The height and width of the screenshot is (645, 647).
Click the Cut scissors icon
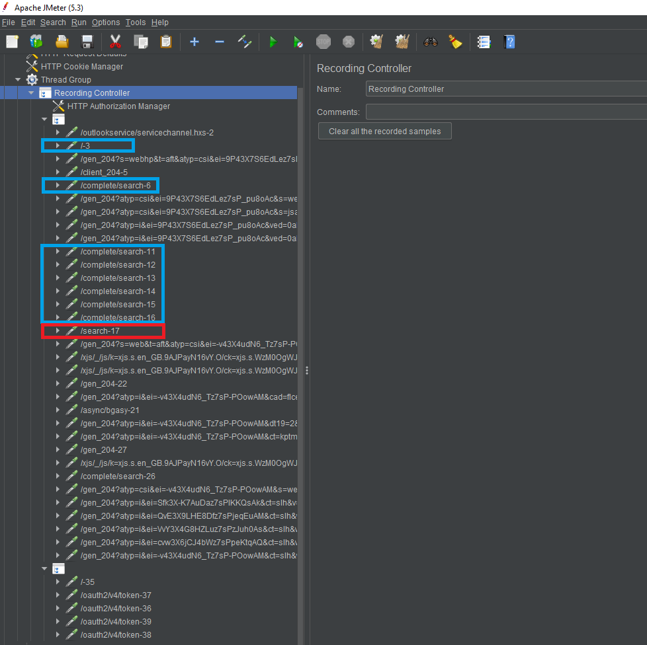(x=115, y=42)
